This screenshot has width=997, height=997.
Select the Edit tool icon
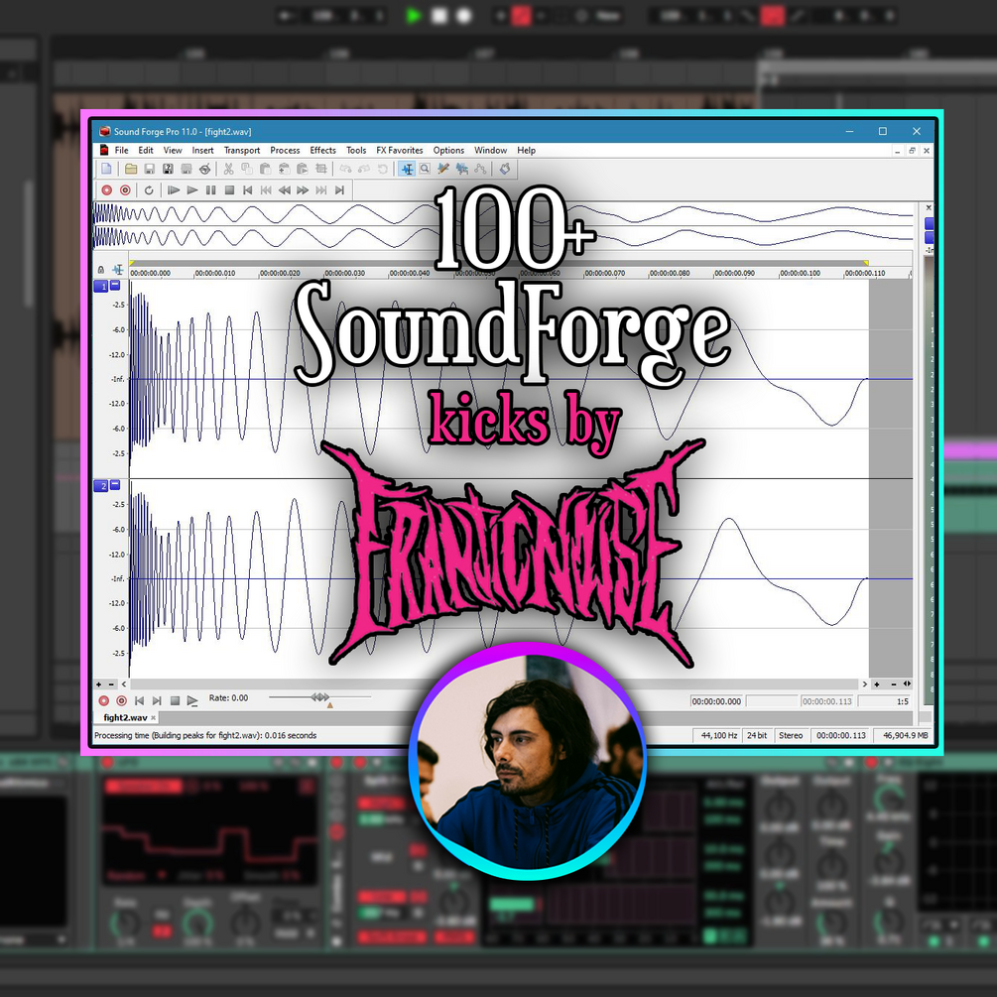(x=407, y=169)
